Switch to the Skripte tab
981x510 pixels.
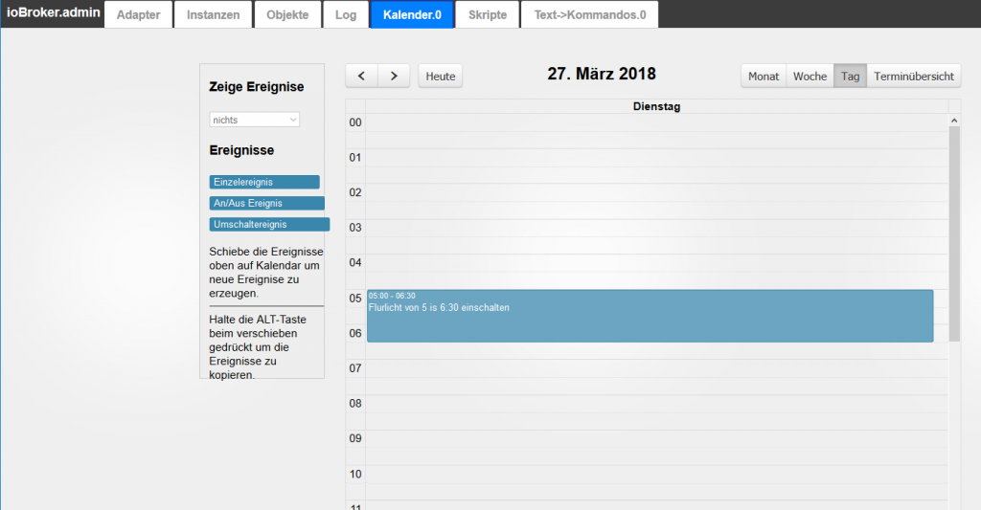(489, 15)
